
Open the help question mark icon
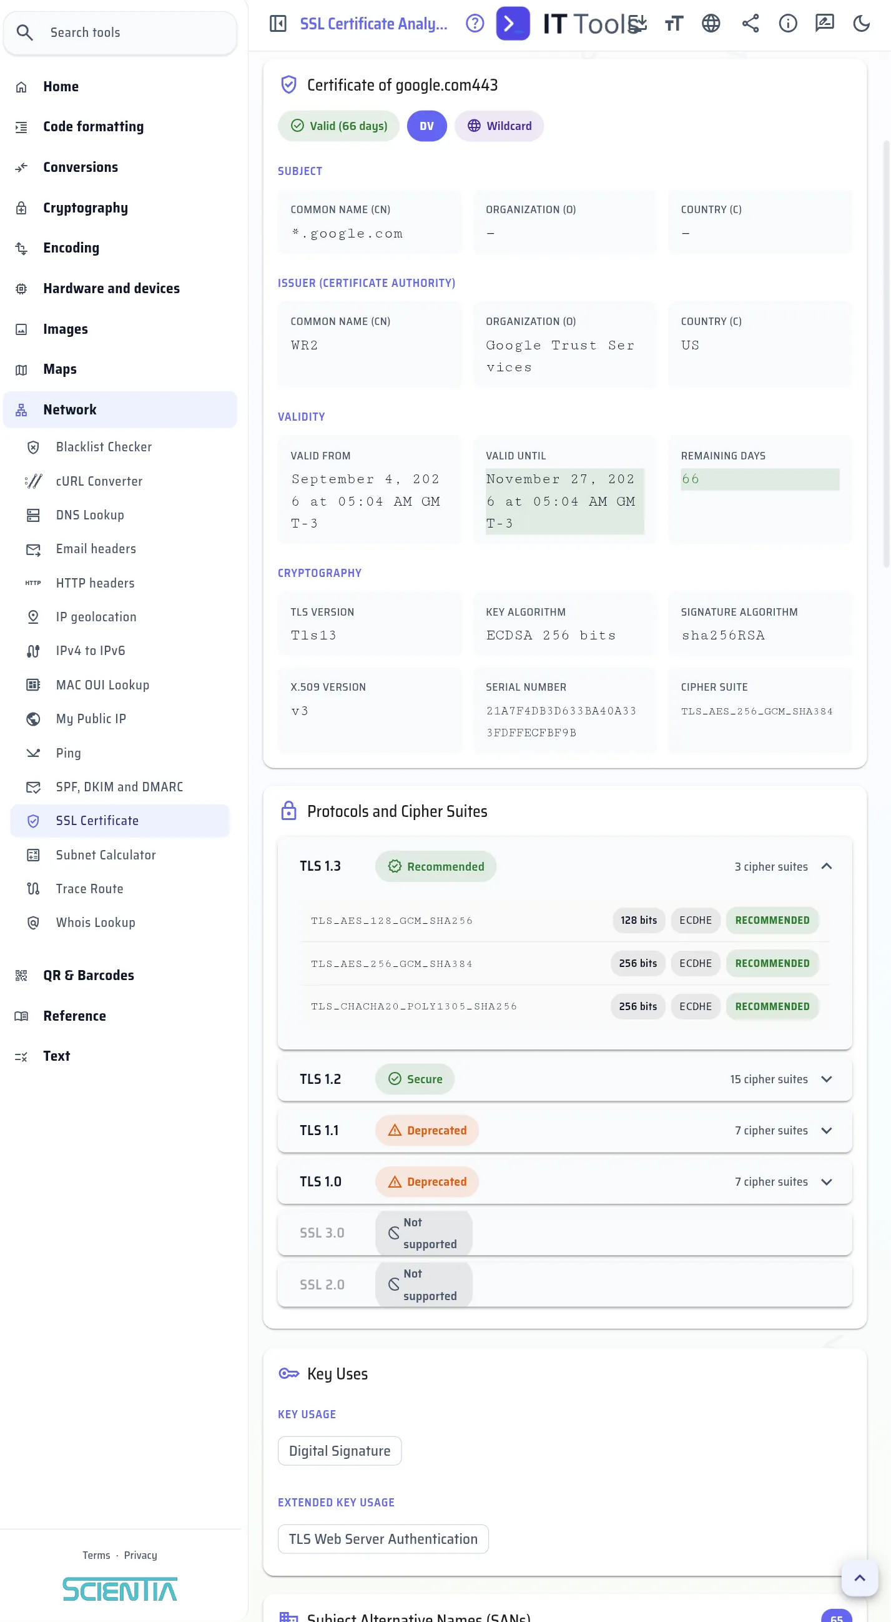pyautogui.click(x=475, y=24)
